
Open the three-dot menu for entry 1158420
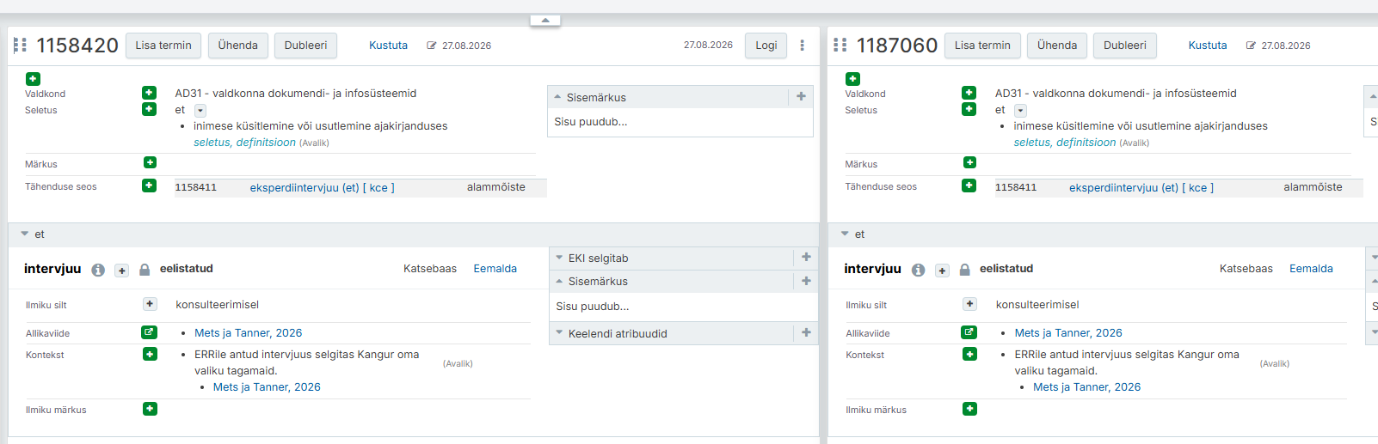tap(802, 46)
